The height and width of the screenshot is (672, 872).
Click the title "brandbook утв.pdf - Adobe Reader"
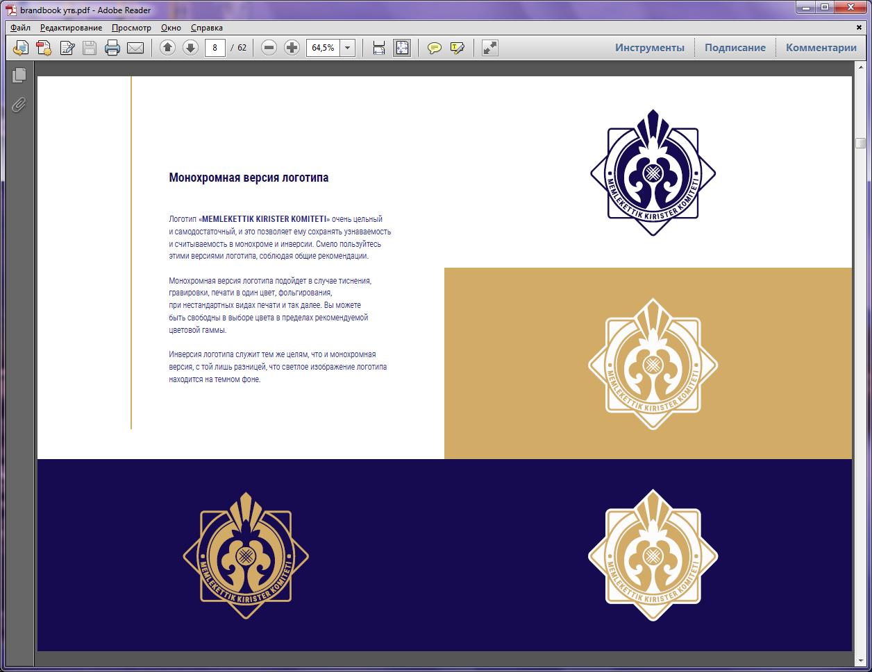tap(85, 10)
